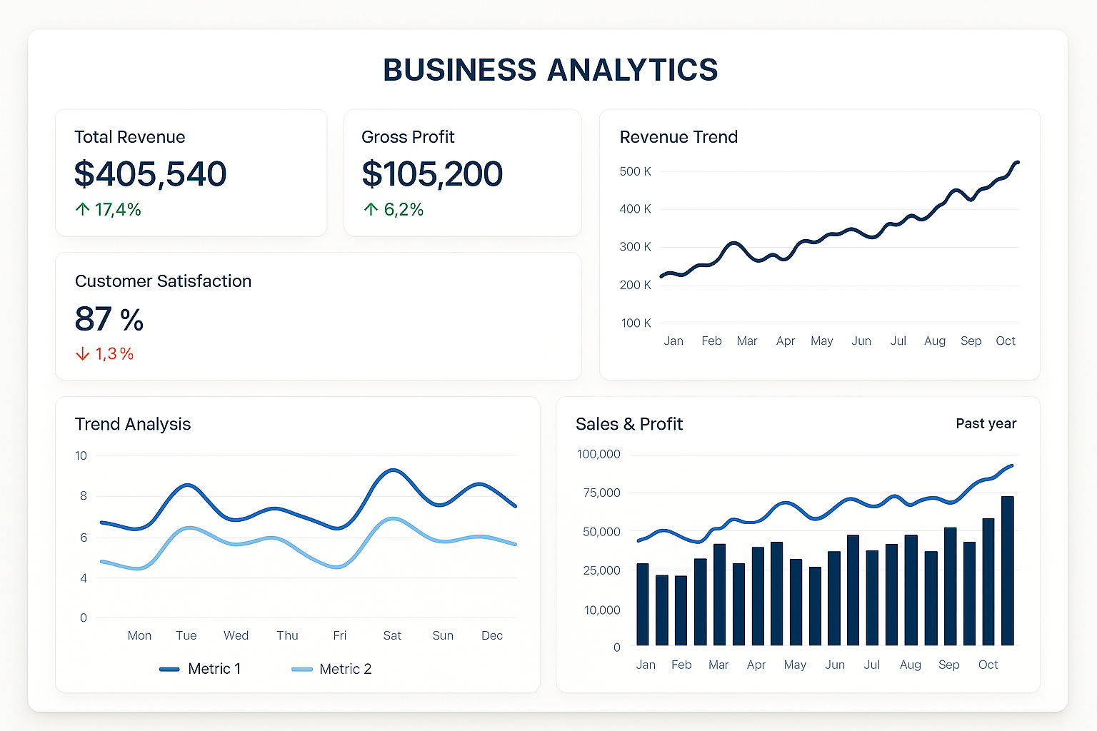Screen dimensions: 1097x731
Task: Click the Business Analytics dashboard title
Action: [550, 70]
